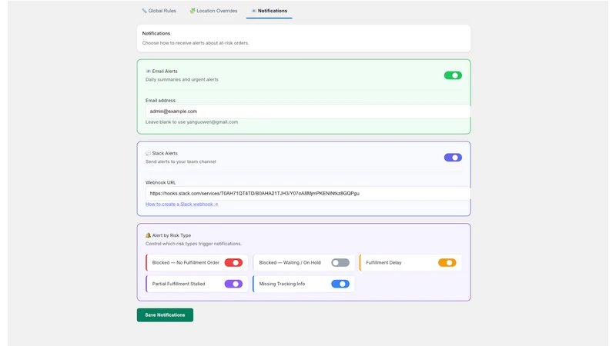Image resolution: width=616 pixels, height=346 pixels.
Task: Click the Location Overrides puzzle icon
Action: click(x=192, y=11)
